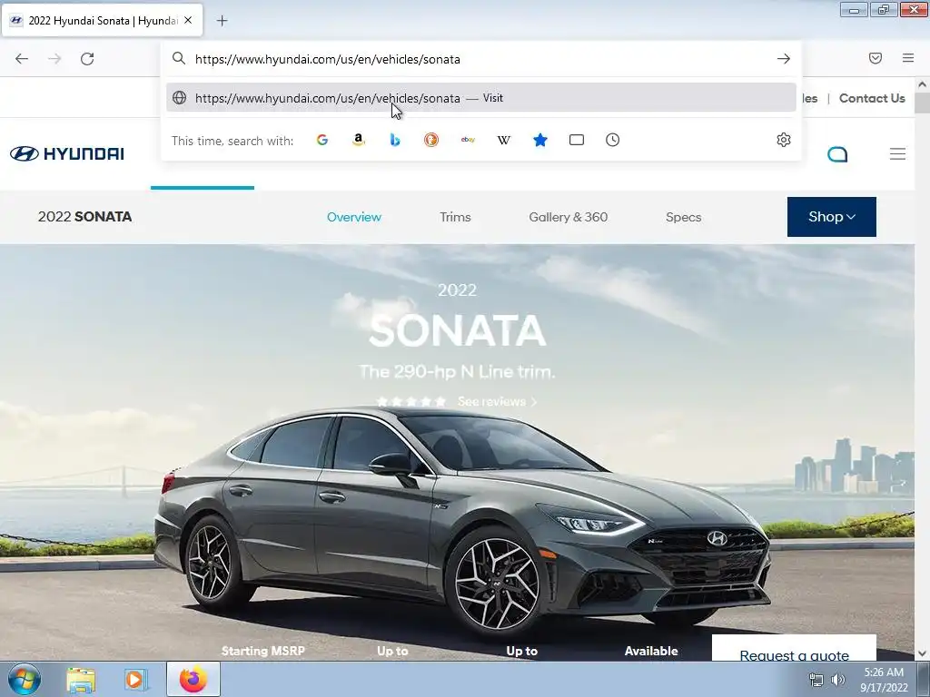Viewport: 930px width, 697px height.
Task: Open the volume speaker tray icon
Action: [838, 680]
